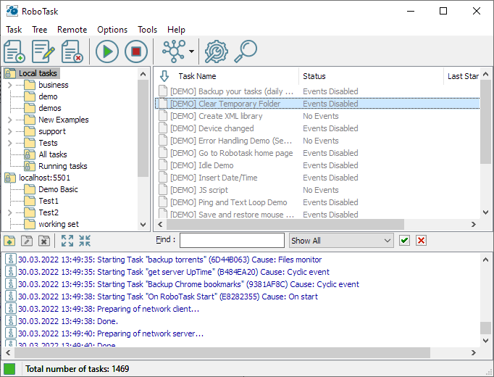This screenshot has height=377, width=494.
Task: Select the Test1 folder
Action: [x=49, y=201]
